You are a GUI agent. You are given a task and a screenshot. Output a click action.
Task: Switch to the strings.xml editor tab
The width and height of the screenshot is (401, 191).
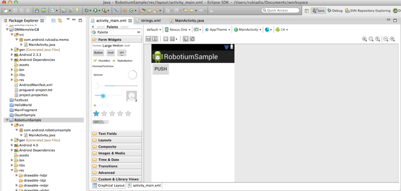pyautogui.click(x=148, y=20)
